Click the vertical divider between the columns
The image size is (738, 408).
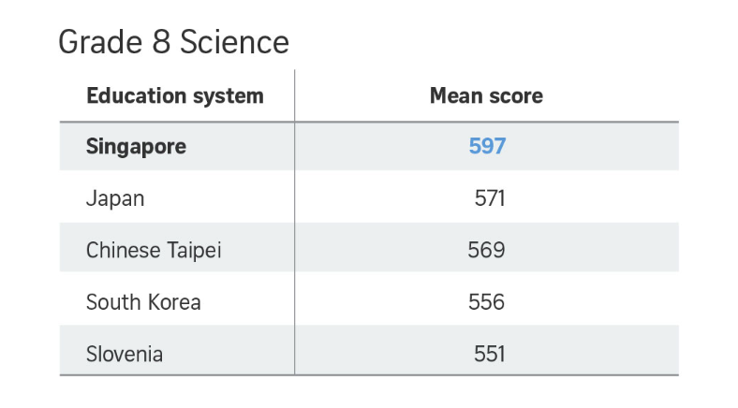pos(294,225)
